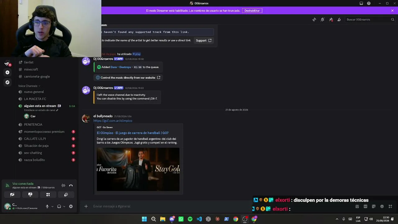The width and height of the screenshot is (398, 224).
Task: Open Spotify from the taskbar
Action: (190, 219)
